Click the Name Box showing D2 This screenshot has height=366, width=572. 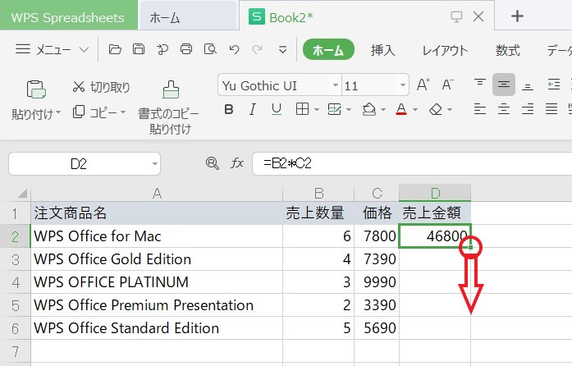tap(85, 164)
